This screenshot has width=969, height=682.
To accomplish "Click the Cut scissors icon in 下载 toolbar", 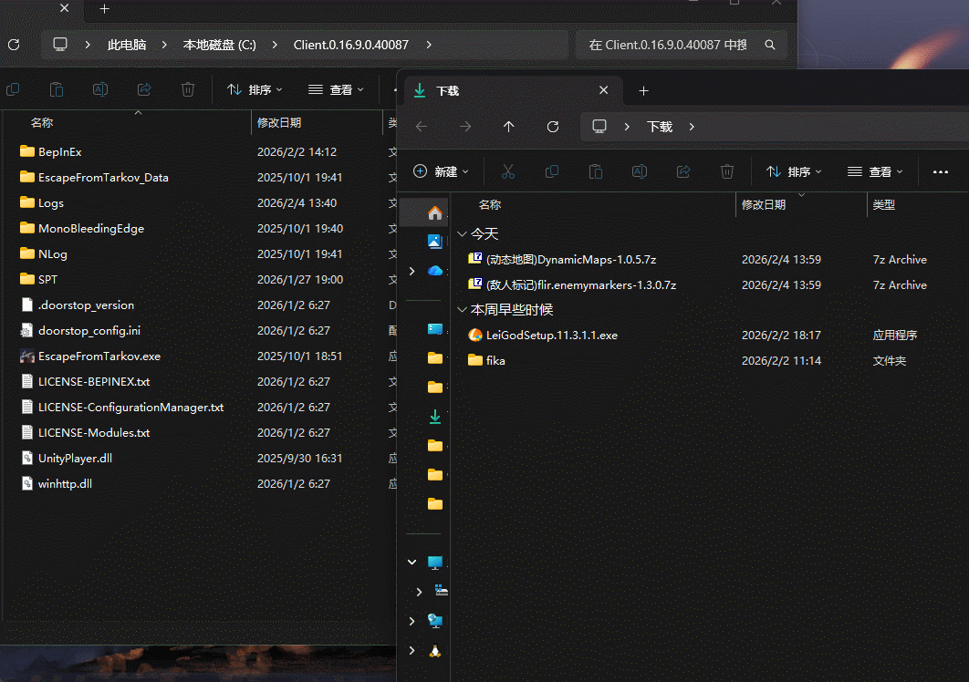I will pyautogui.click(x=508, y=171).
